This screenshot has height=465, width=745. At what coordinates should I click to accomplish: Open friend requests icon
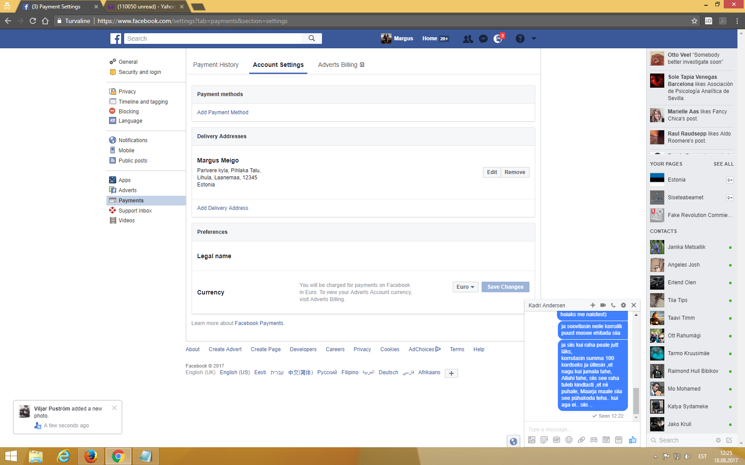pyautogui.click(x=468, y=39)
